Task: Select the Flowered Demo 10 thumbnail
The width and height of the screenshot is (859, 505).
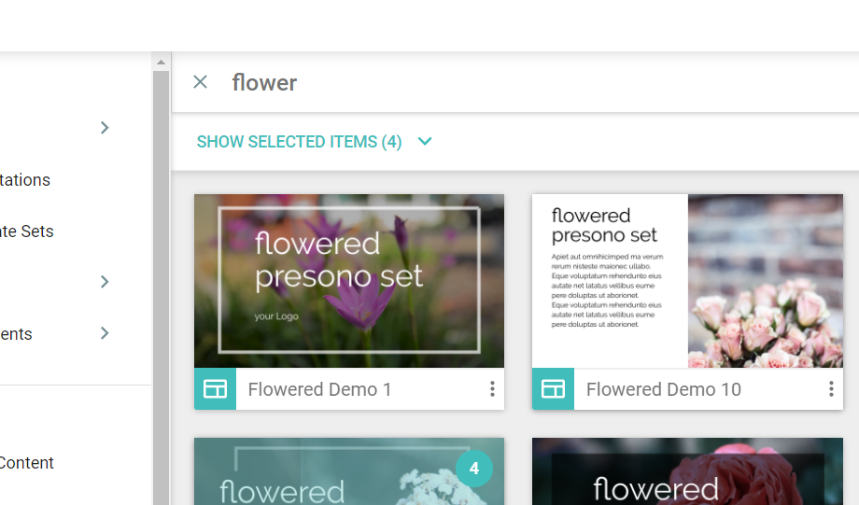Action: [x=687, y=281]
